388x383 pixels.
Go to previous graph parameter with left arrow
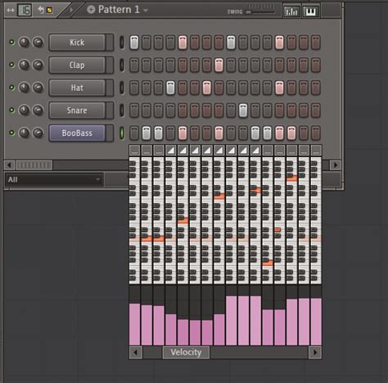point(135,353)
